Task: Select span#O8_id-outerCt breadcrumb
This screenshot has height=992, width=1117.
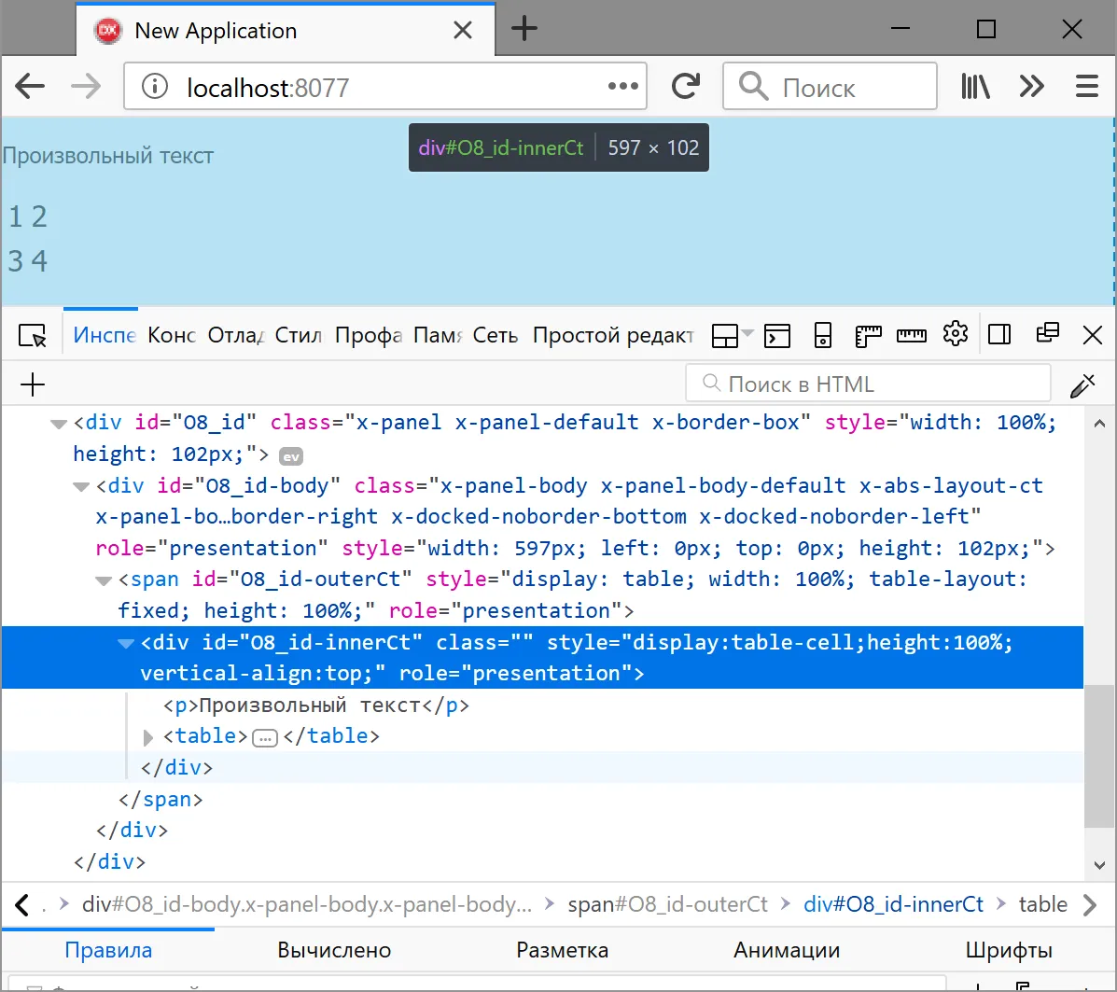Action: pyautogui.click(x=667, y=904)
